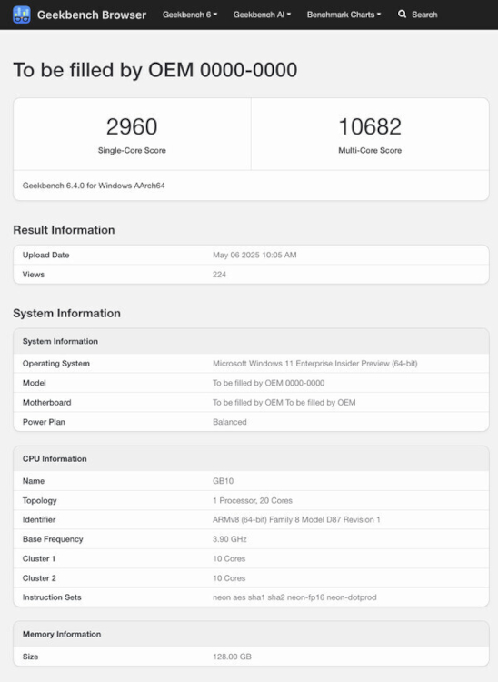
Task: Click the Geekbench logo icon
Action: [21, 15]
